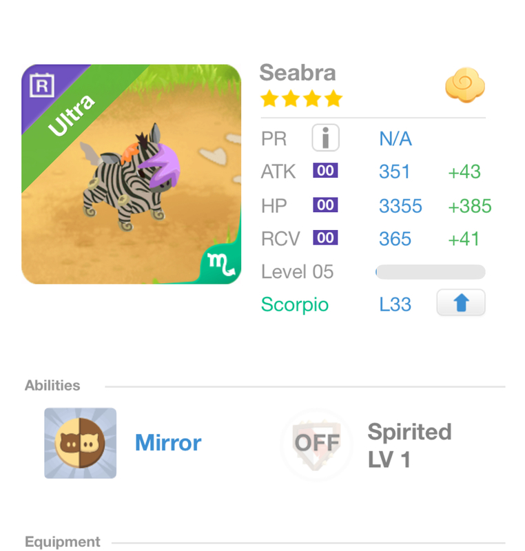Click the Scorpio zodiac label
525x551 pixels.
point(295,304)
